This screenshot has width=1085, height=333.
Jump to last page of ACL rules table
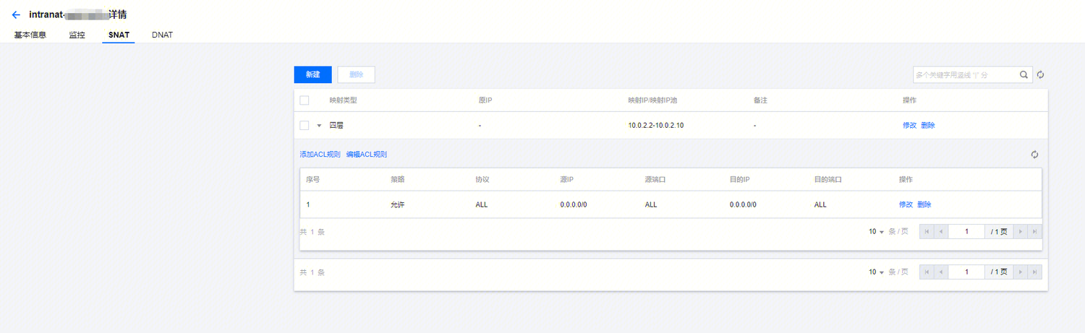click(1035, 232)
